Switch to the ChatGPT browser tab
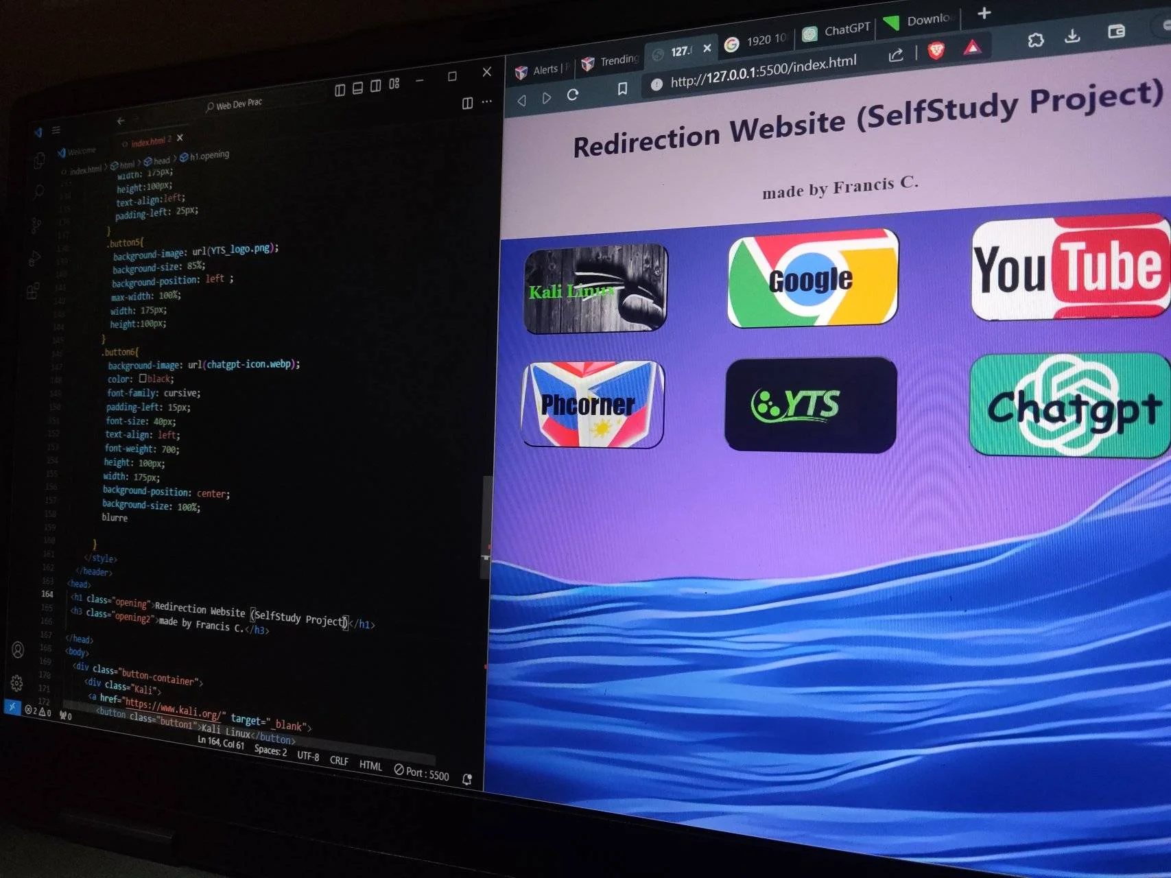Image resolution: width=1171 pixels, height=878 pixels. coord(837,31)
